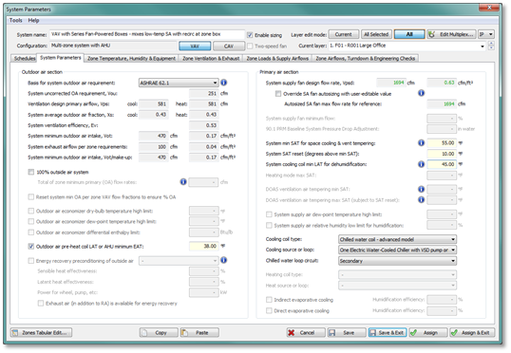The height and width of the screenshot is (353, 511).
Task: Click info icon next to ASHRAE 62.1 dropdown
Action: [223, 83]
